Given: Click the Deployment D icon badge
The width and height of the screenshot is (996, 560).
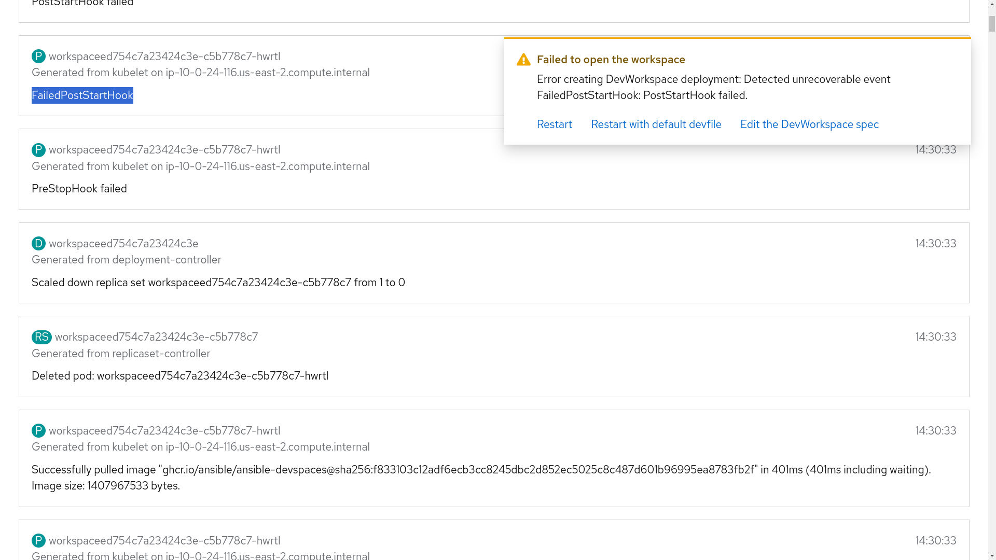Looking at the screenshot, I should coord(38,244).
